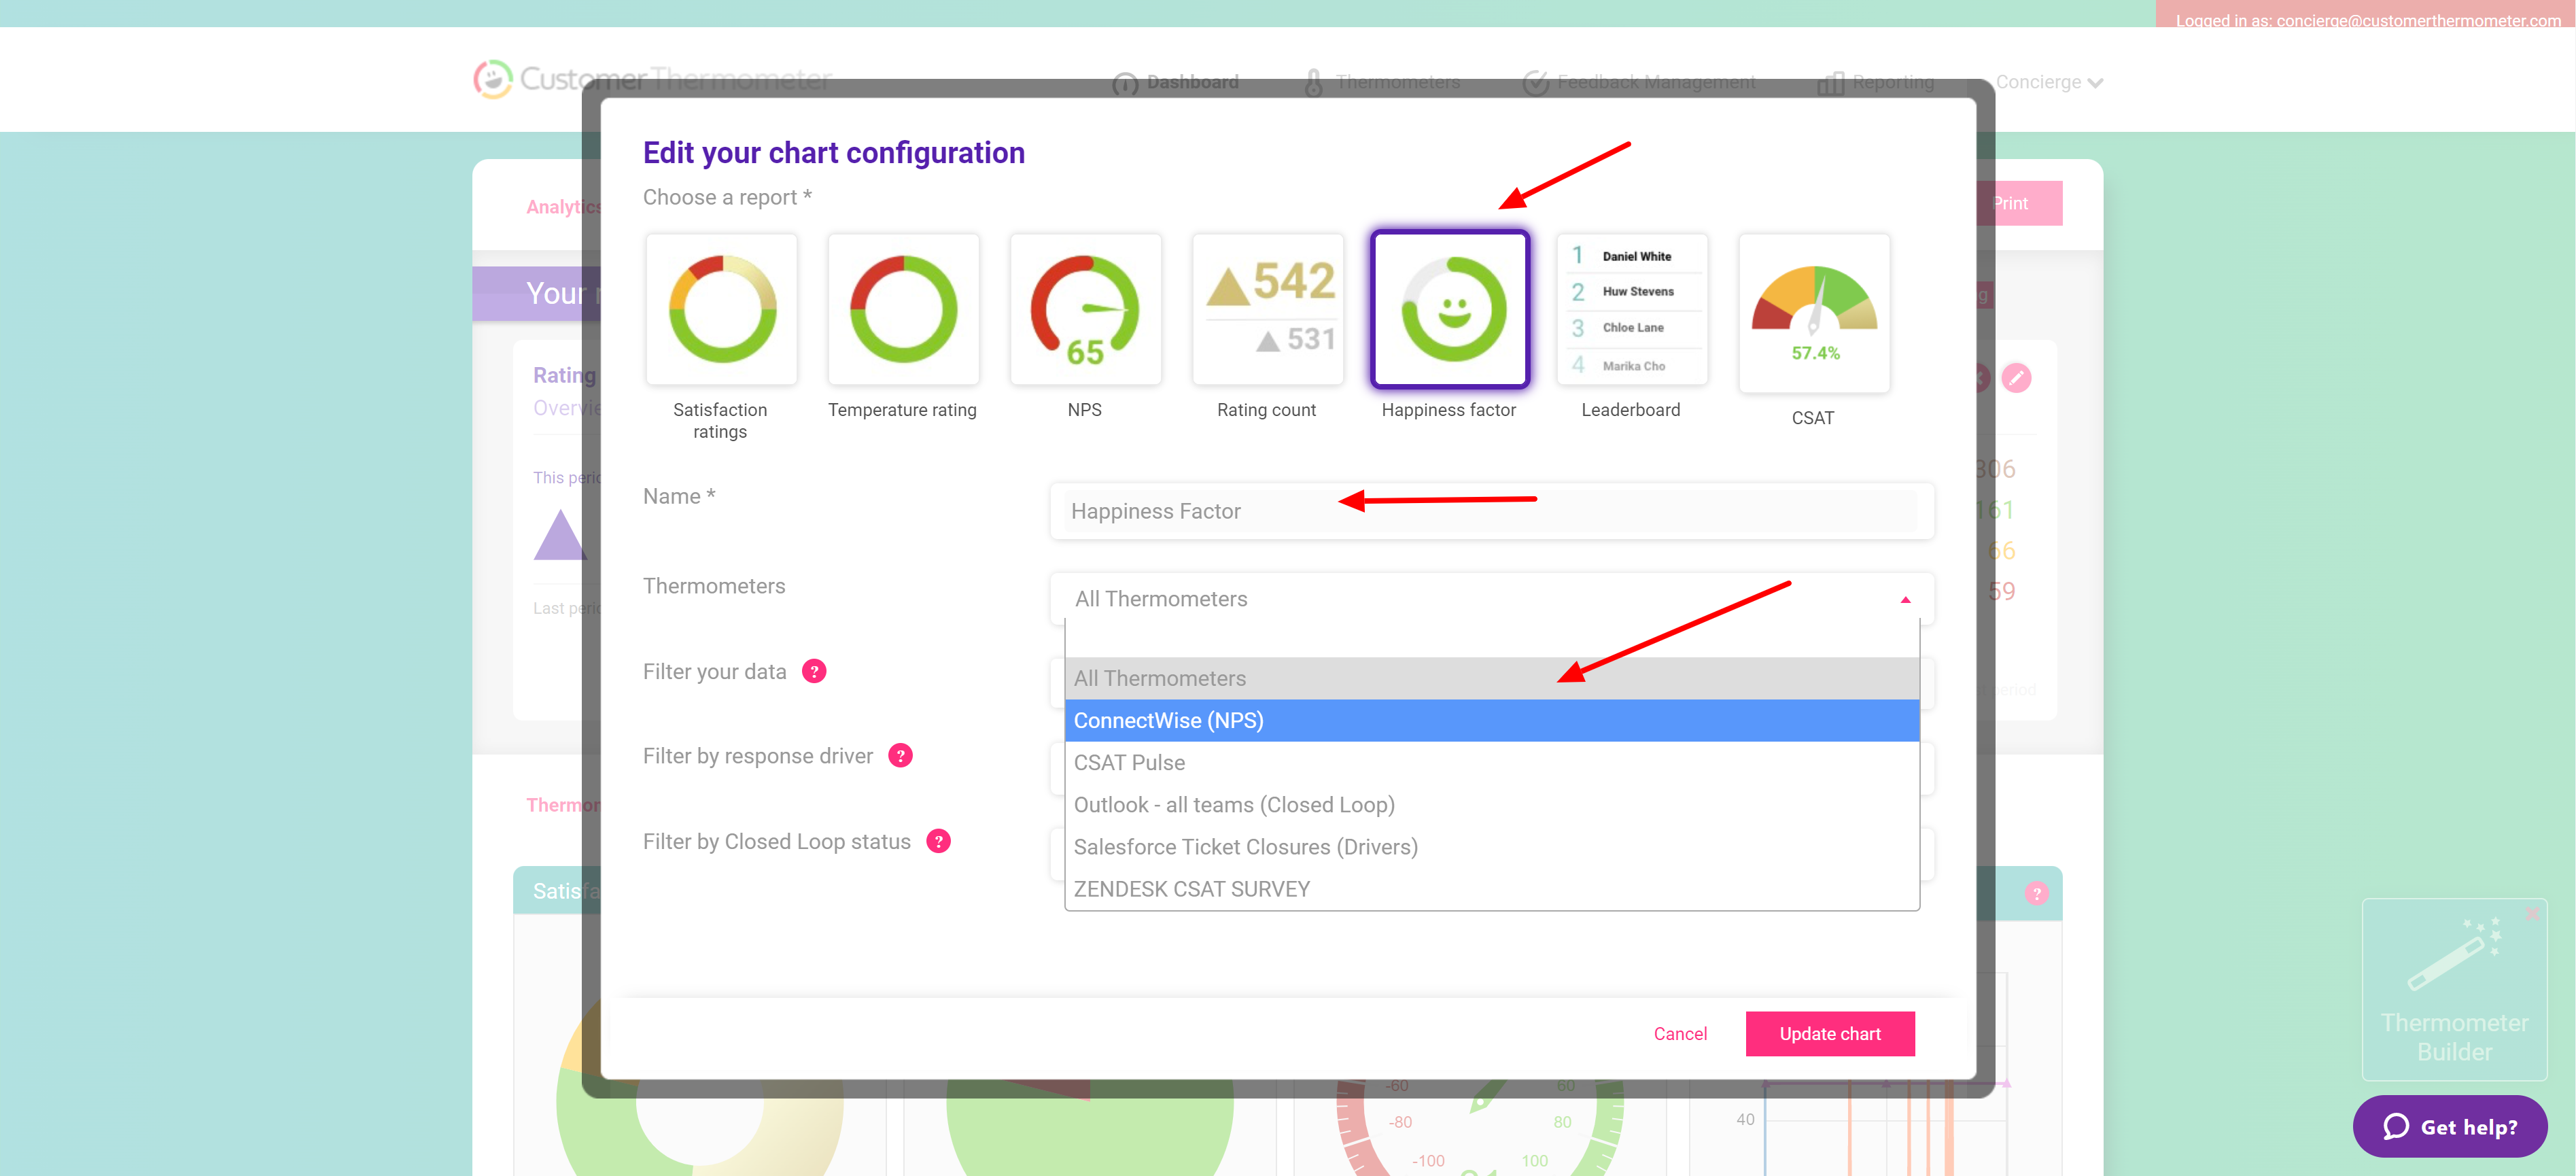Screen dimensions: 2576x1176
Task: Pick the CSAT gauge report
Action: tap(1813, 312)
